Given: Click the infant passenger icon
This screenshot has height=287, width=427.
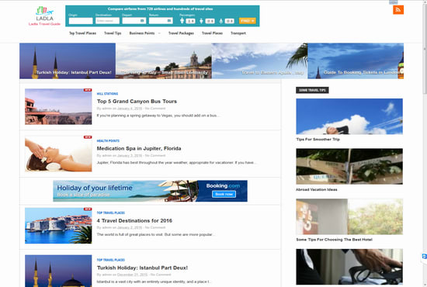Looking at the screenshot, I should (220, 21).
